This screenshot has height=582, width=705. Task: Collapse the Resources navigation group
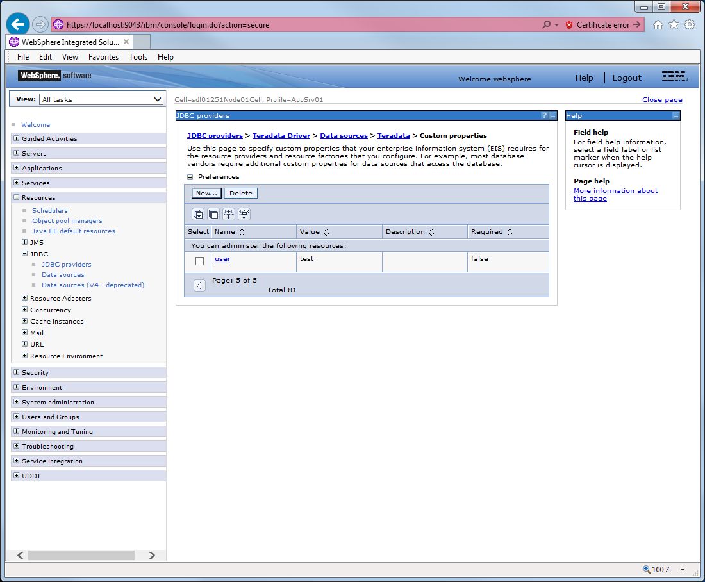coord(16,197)
